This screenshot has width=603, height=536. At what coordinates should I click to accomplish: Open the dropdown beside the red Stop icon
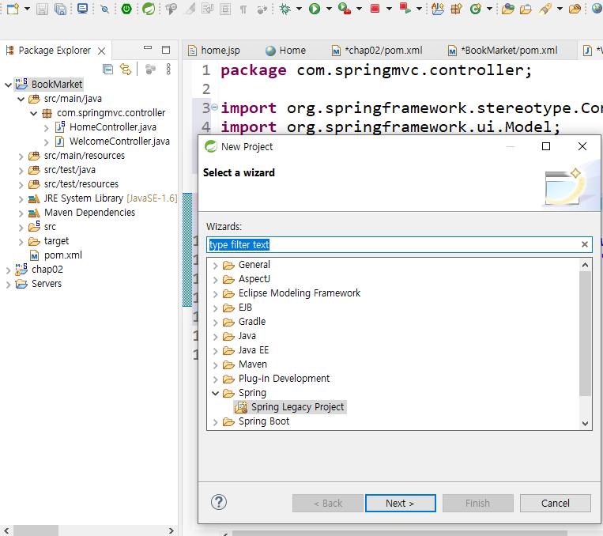[x=389, y=9]
